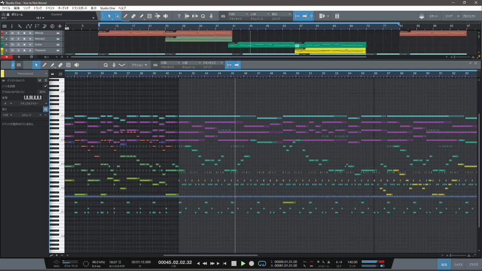Toggle the Loop button in the transport
Screen dimensions: 482x271
tap(262, 263)
